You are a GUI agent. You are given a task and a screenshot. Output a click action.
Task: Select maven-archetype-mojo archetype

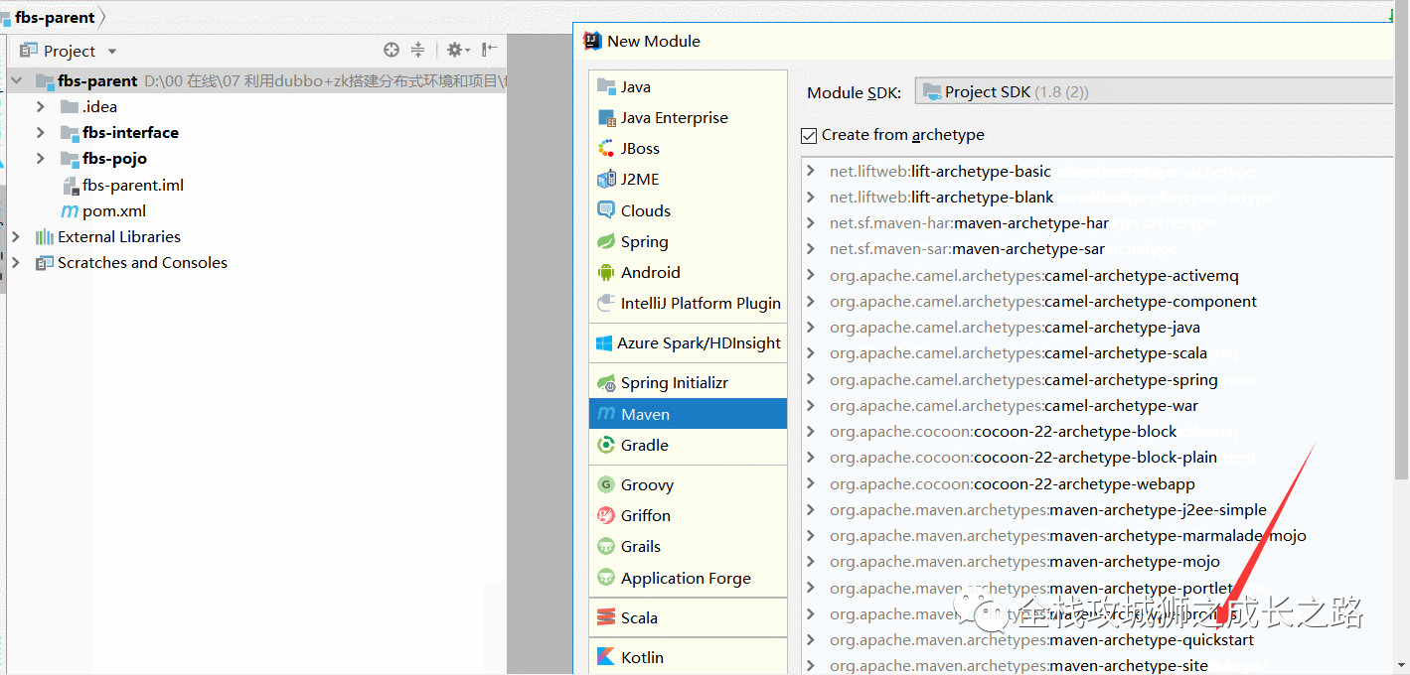[x=1024, y=562]
